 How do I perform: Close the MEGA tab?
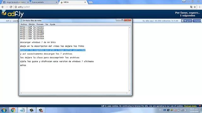coord(85,2)
